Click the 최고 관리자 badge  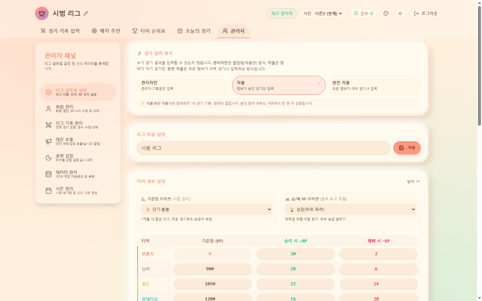pos(282,13)
